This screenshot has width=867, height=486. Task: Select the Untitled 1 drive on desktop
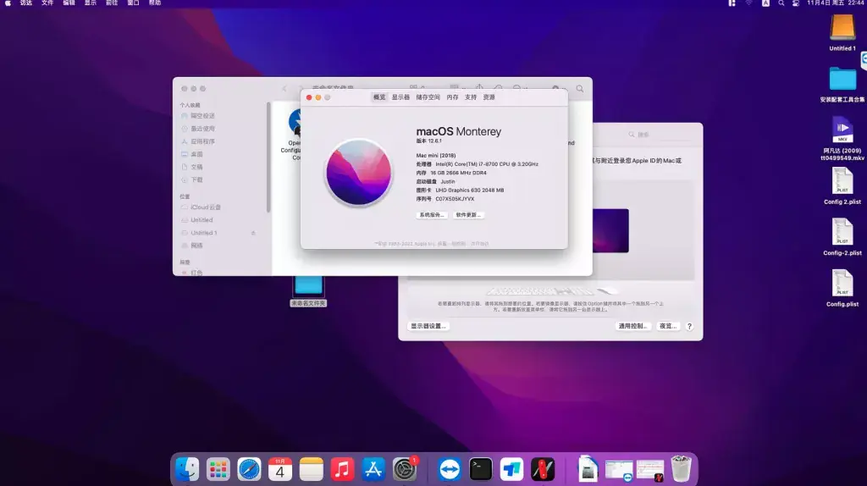coord(842,32)
